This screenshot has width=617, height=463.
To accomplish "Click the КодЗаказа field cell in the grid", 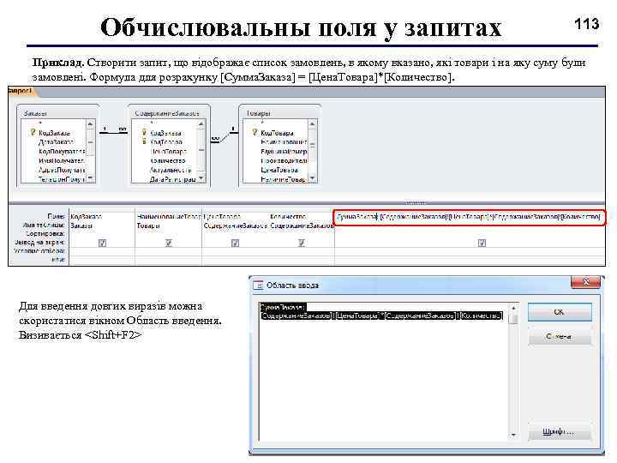I will [x=102, y=217].
